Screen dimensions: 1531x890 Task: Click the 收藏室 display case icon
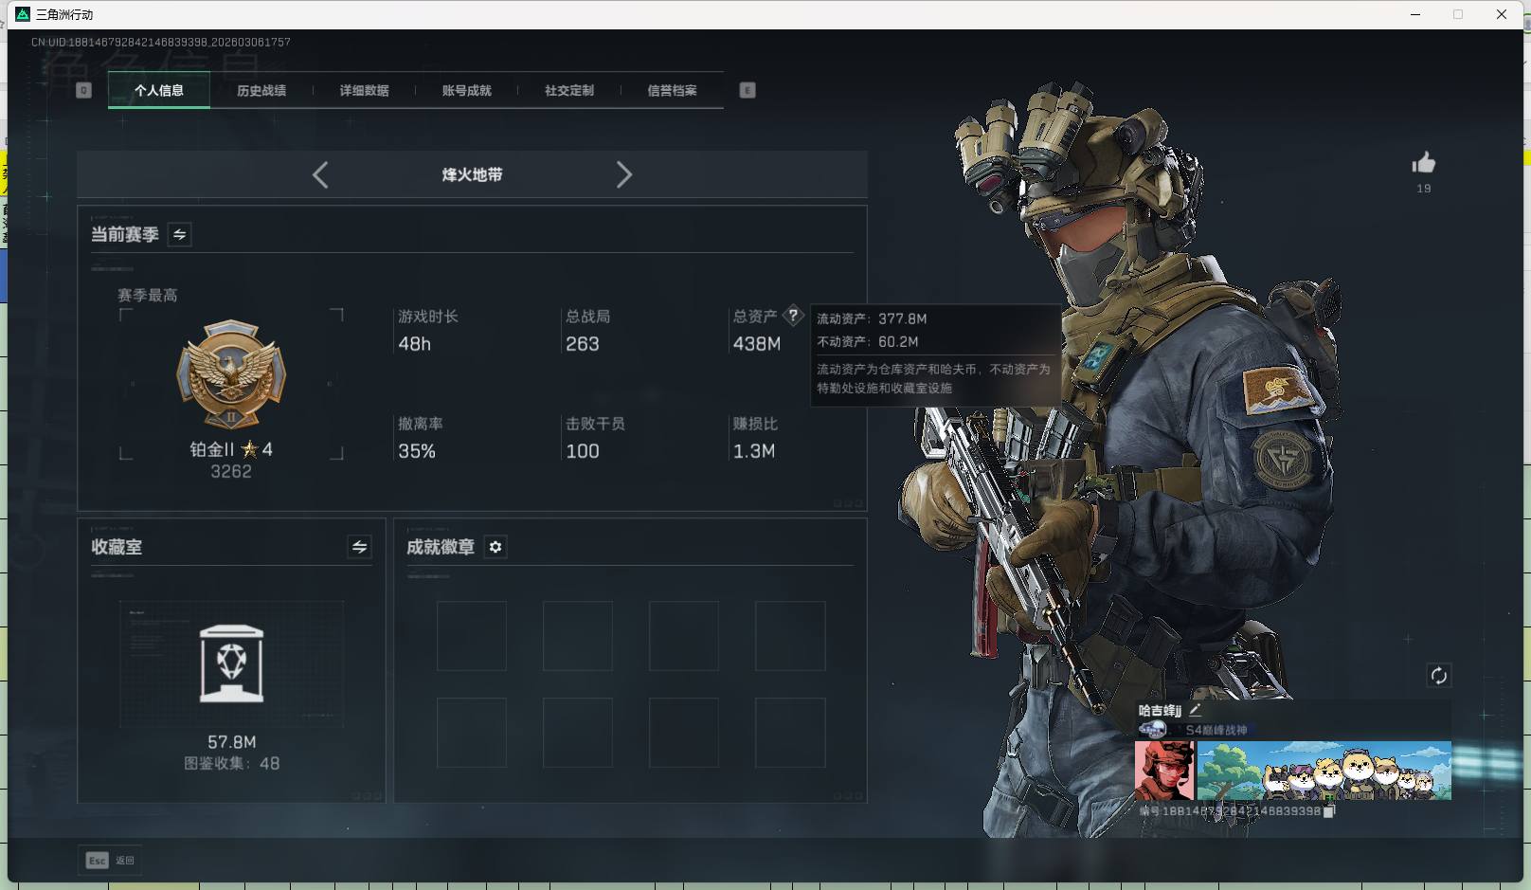[231, 663]
